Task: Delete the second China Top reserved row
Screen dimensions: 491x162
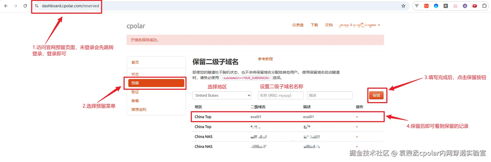Action: (x=357, y=127)
